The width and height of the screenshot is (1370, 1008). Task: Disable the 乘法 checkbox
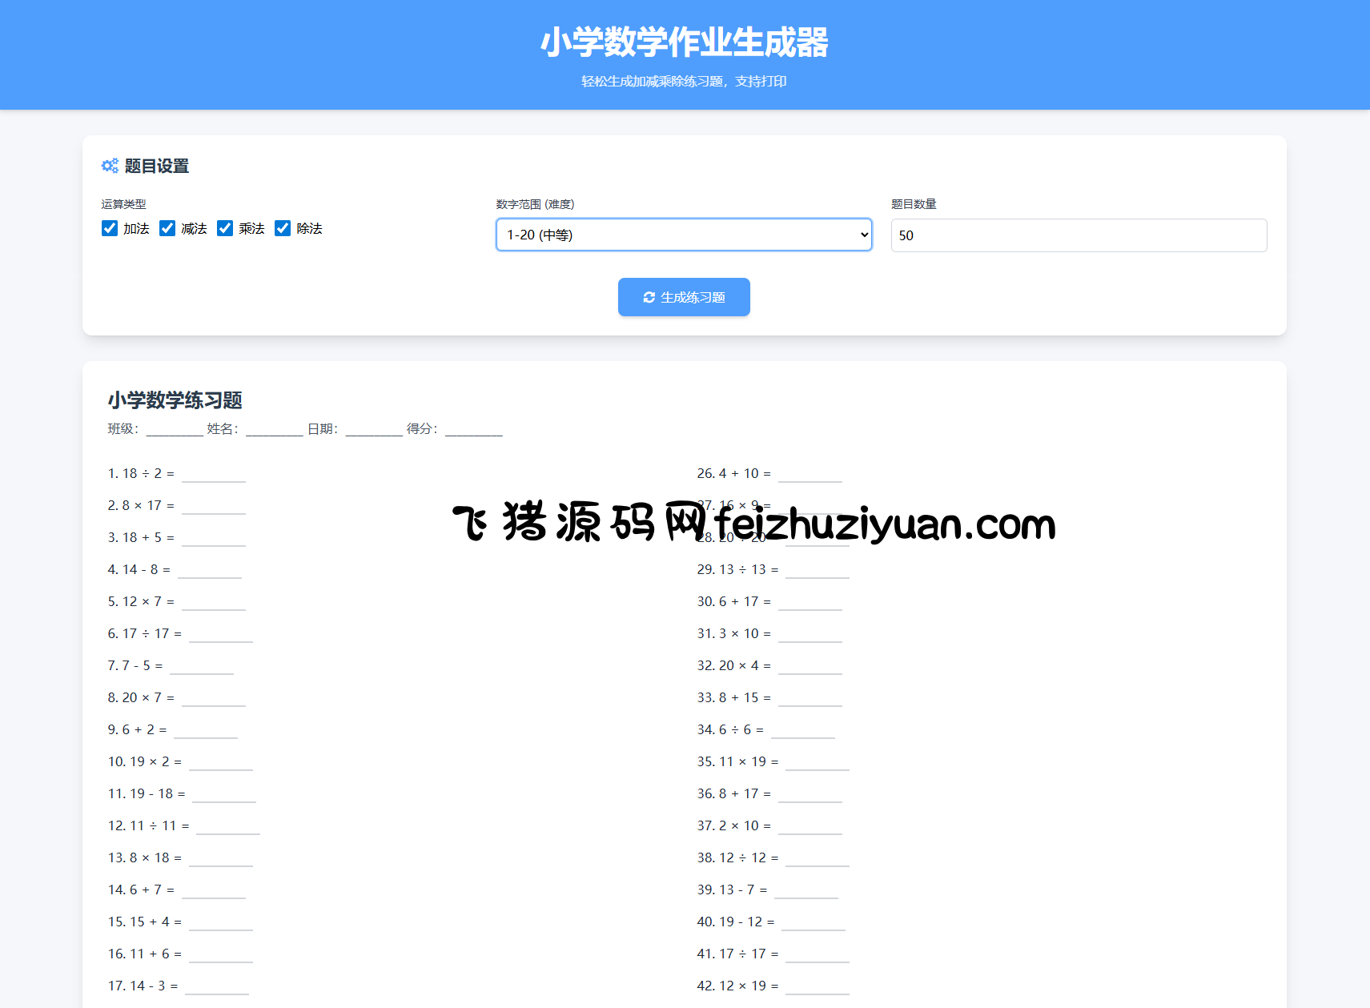[225, 229]
